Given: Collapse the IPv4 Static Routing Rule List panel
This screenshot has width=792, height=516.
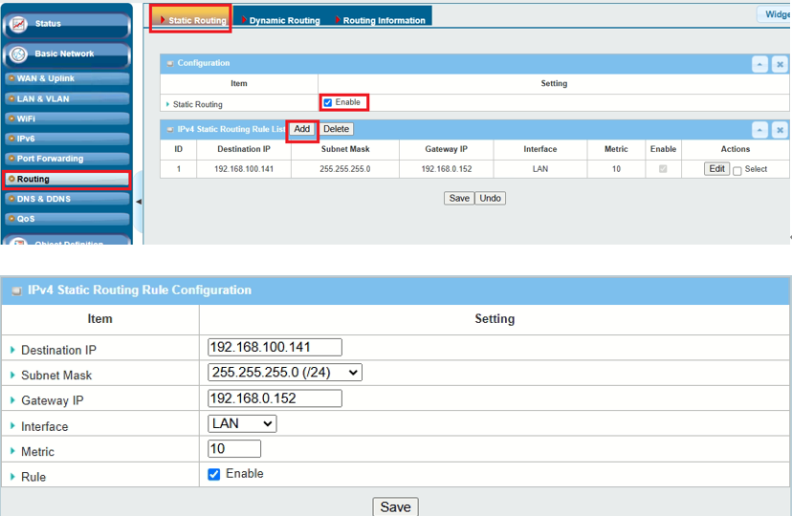Looking at the screenshot, I should point(759,129).
